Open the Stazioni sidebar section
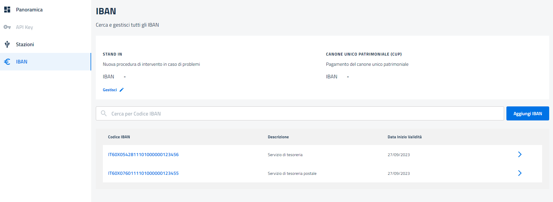This screenshot has width=553, height=202. [25, 44]
